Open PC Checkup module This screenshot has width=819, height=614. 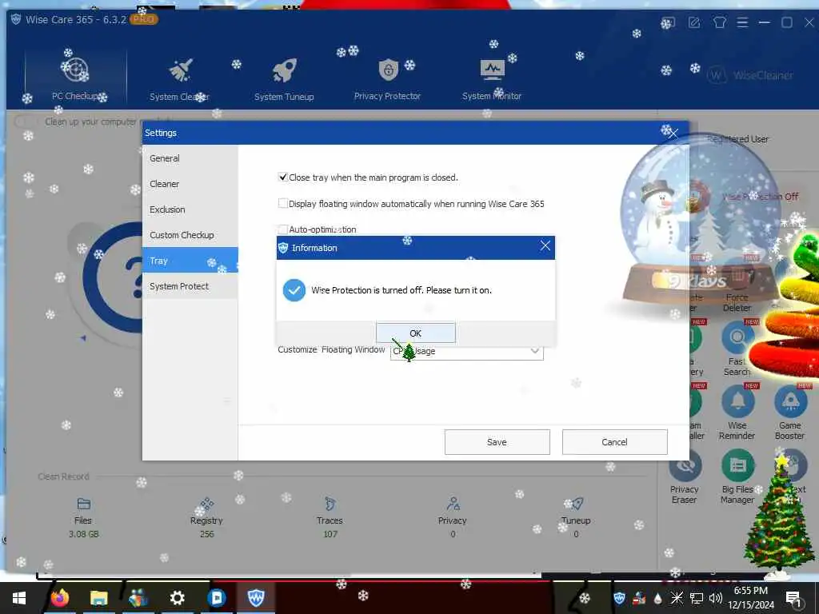[x=75, y=78]
